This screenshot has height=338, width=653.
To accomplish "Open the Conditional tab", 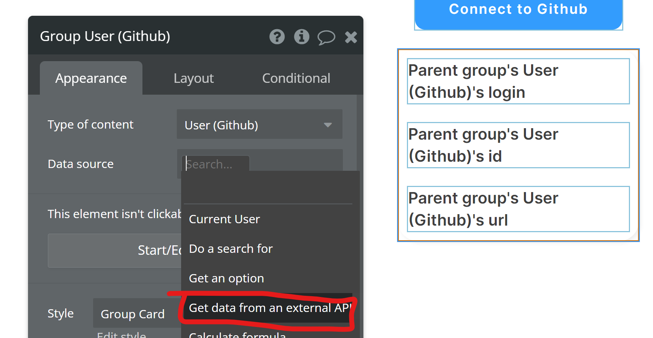I will coord(296,78).
